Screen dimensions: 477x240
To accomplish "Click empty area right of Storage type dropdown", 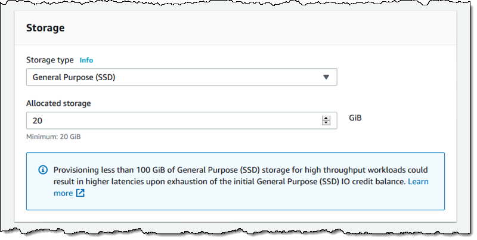I will click(394, 77).
